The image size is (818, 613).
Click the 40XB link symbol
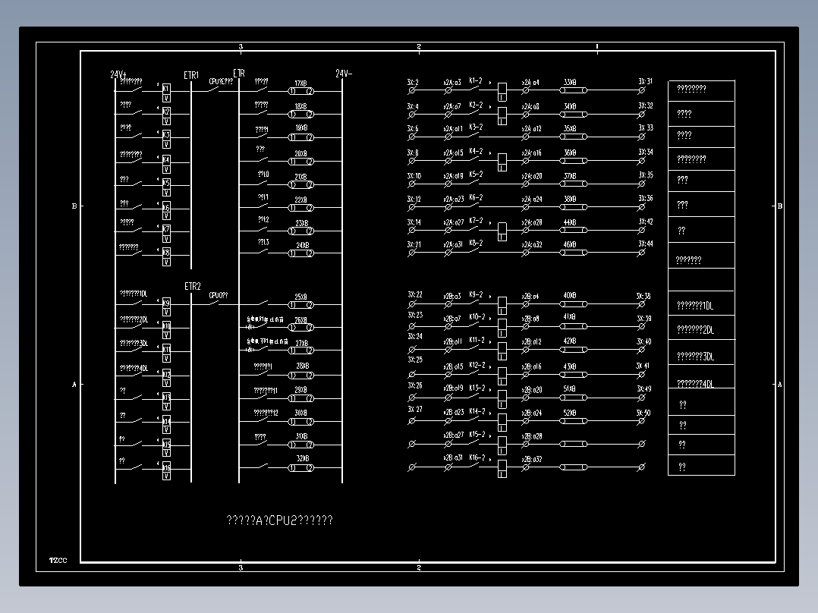(574, 303)
